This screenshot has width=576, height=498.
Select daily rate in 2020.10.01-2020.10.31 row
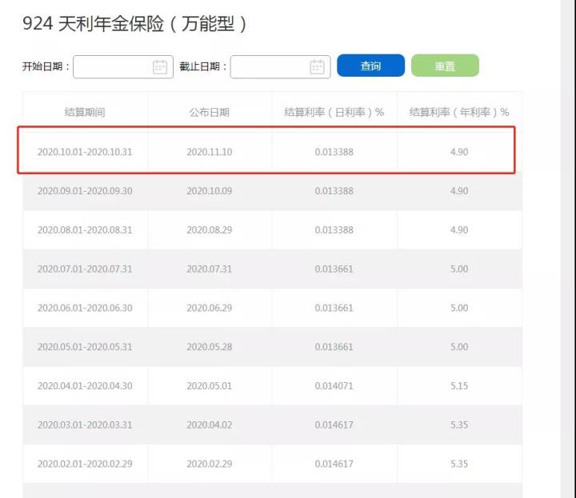click(x=334, y=152)
